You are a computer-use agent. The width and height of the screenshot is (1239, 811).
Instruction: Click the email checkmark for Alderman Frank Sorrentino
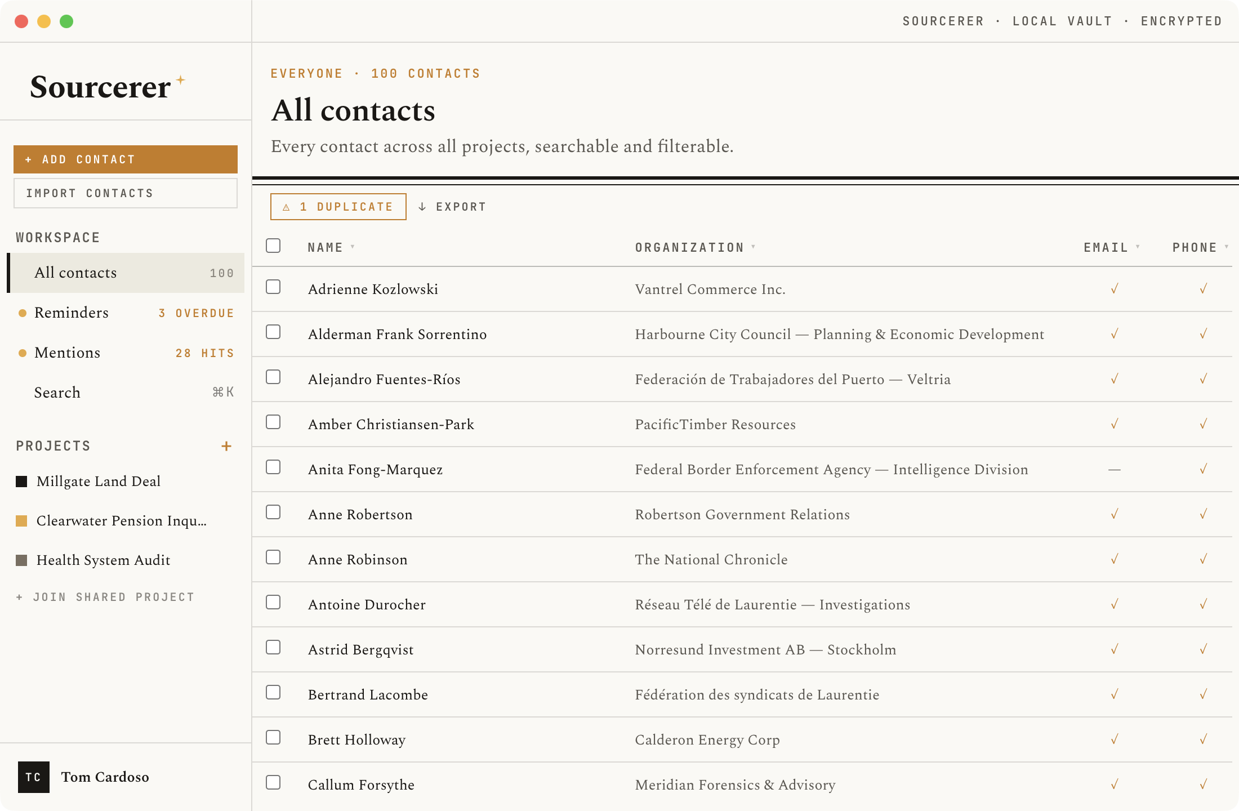pyautogui.click(x=1115, y=334)
